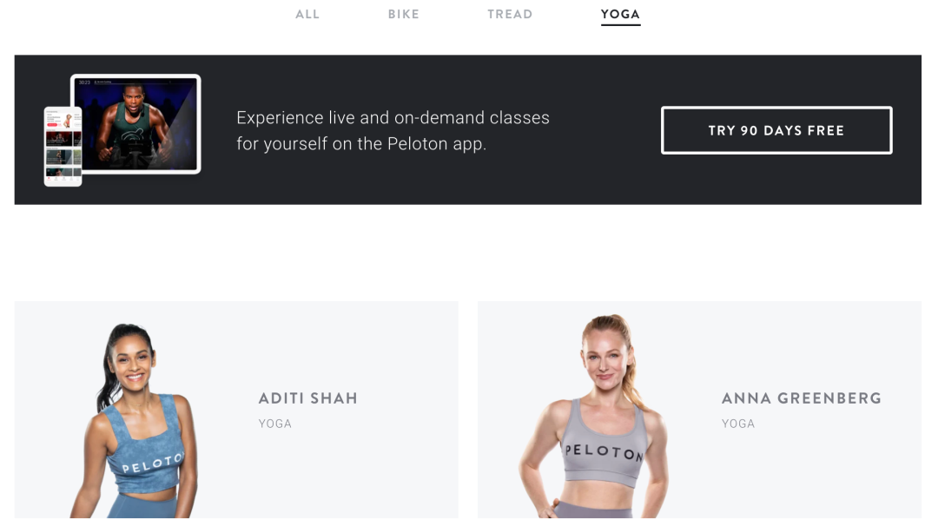
Task: Click the YOGA label under Anna Greenberg
Action: (x=737, y=424)
